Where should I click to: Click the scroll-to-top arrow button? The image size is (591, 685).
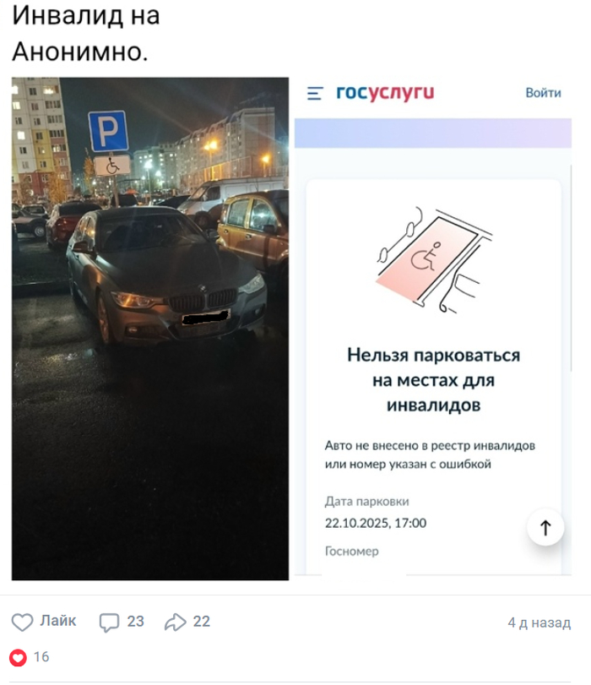click(x=545, y=527)
